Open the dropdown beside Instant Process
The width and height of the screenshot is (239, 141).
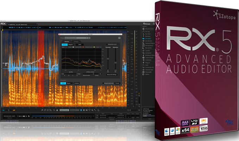(75, 110)
